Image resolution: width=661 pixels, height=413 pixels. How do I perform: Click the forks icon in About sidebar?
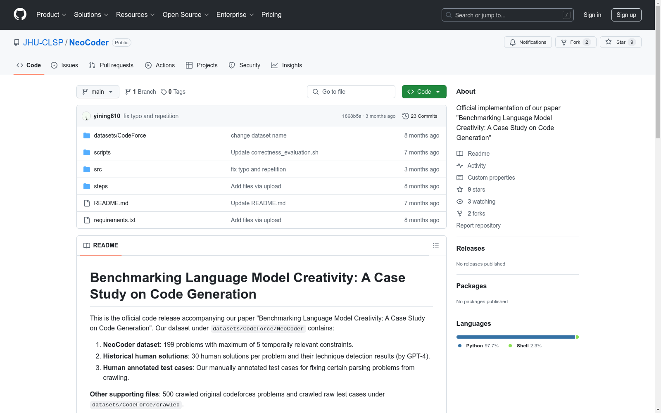[x=460, y=214]
